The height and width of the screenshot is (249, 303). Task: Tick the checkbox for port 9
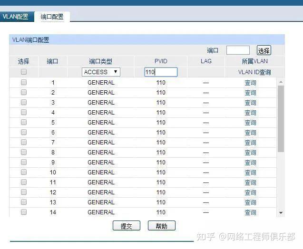pos(24,162)
